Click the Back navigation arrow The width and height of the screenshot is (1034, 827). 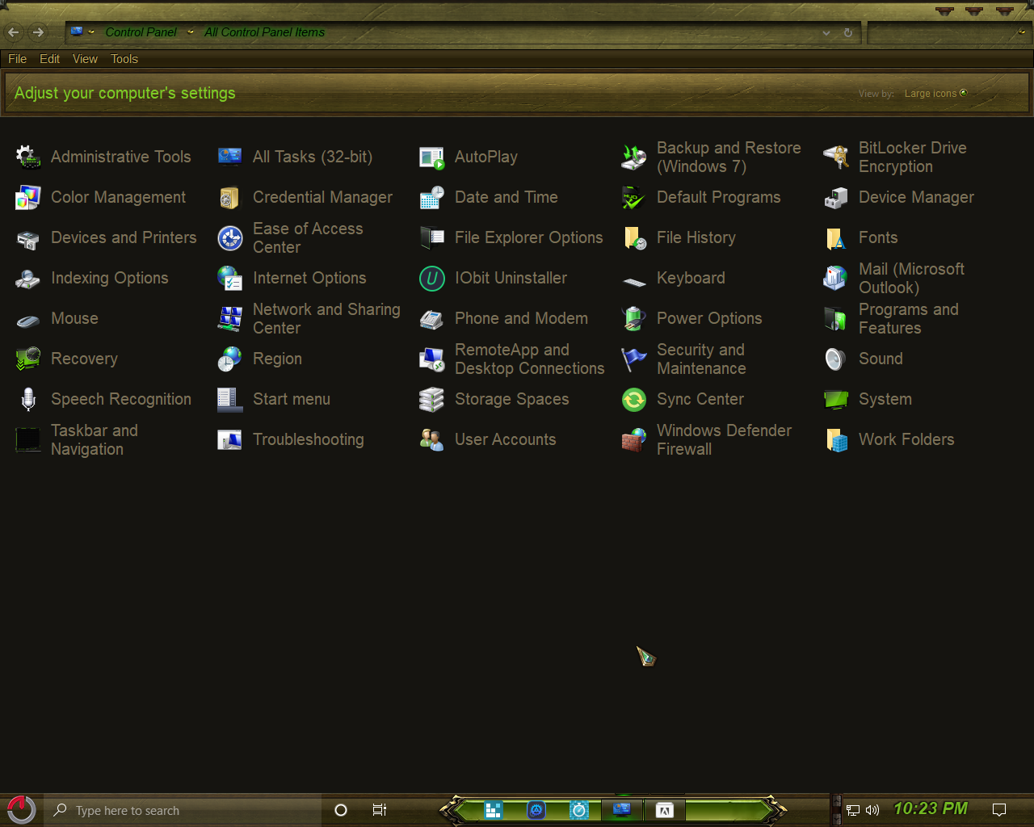coord(13,32)
